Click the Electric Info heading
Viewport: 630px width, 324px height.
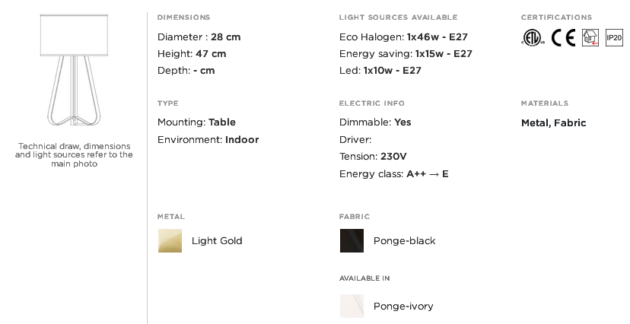(371, 103)
